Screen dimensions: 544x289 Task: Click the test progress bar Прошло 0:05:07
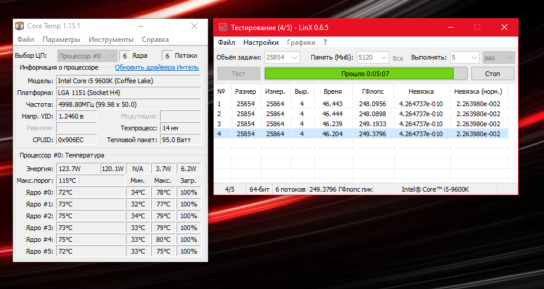click(366, 74)
